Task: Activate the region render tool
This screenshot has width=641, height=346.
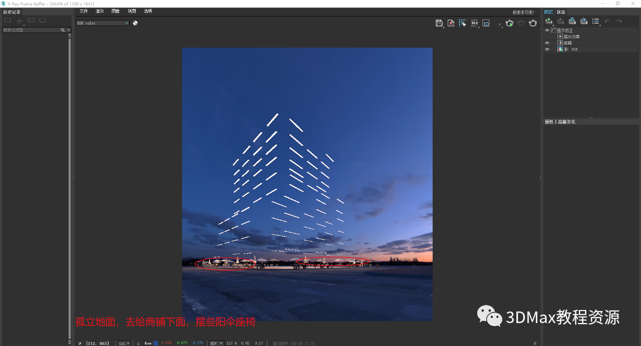Action: pyautogui.click(x=462, y=23)
